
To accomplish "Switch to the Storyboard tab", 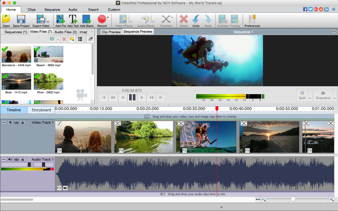I will tap(41, 110).
